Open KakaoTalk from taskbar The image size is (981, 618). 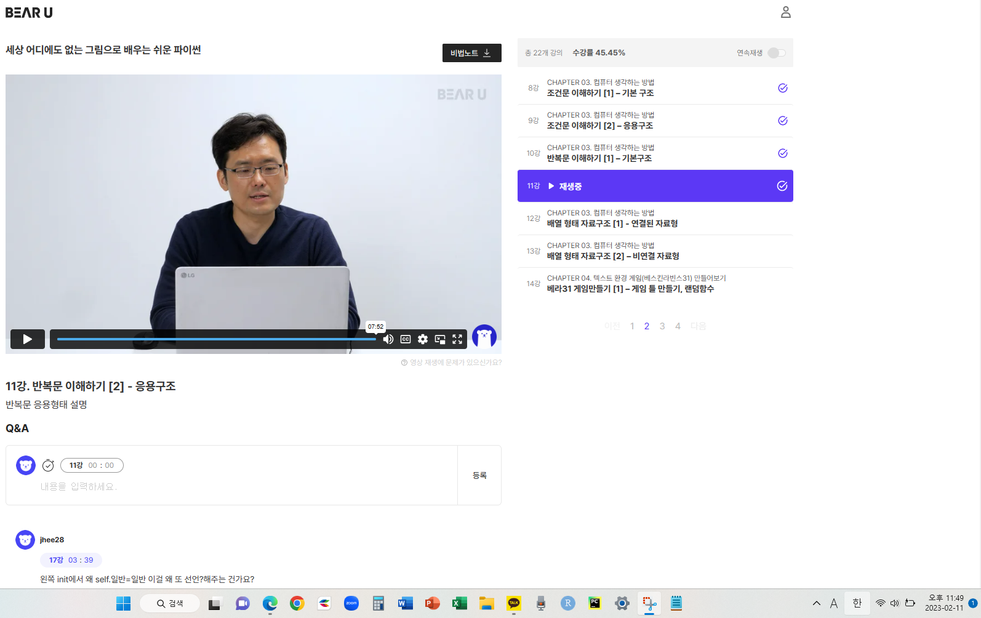(514, 603)
